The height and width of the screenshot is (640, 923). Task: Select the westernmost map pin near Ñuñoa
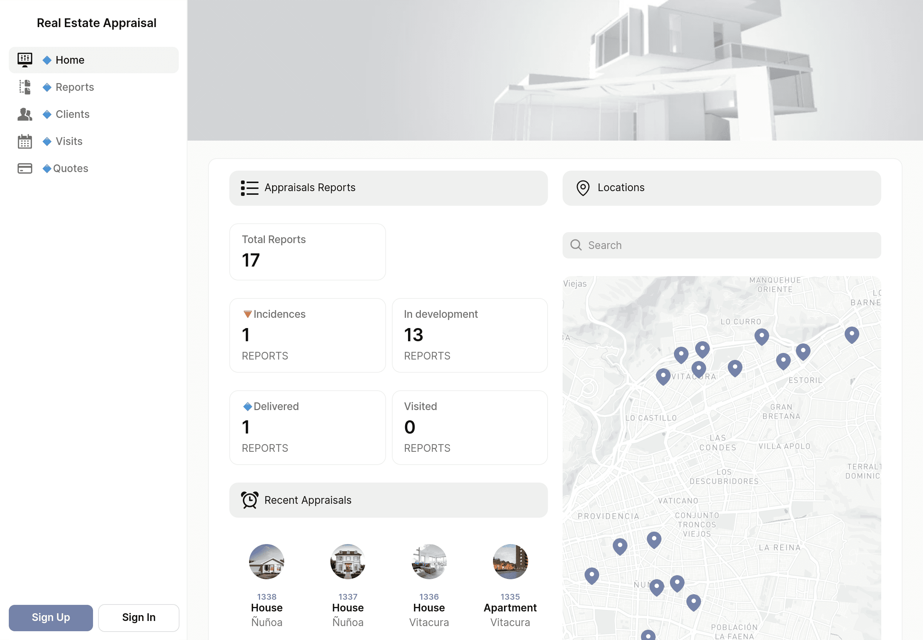(x=592, y=576)
